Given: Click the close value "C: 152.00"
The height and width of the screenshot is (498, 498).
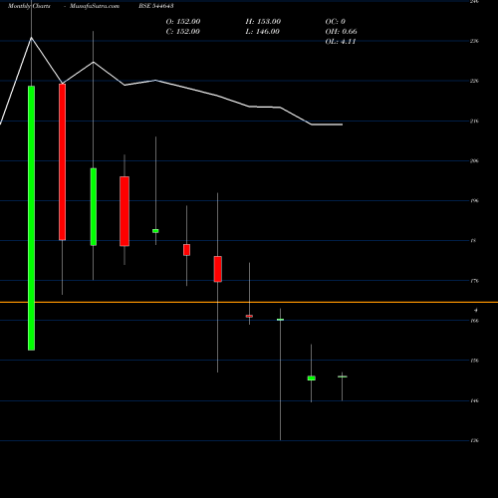Looking at the screenshot, I should pyautogui.click(x=183, y=32).
